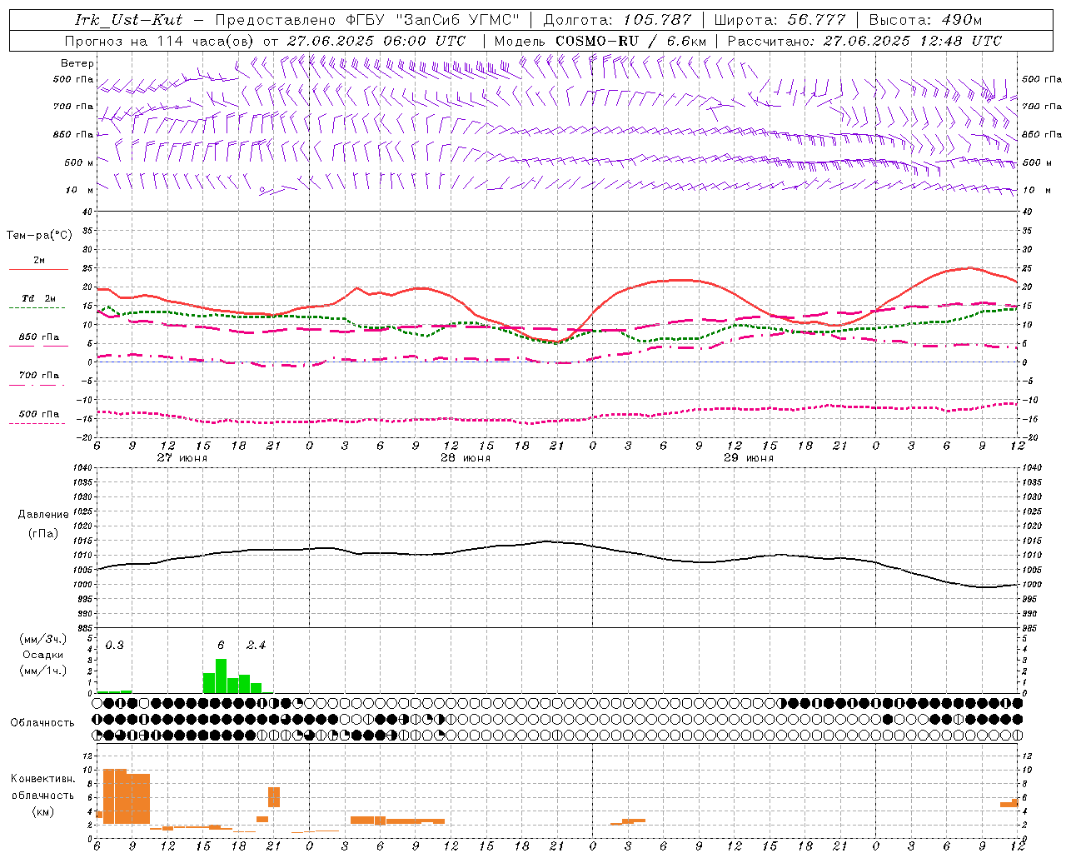
Task: Click the forecast start "27.06.2025 06:00 UTC"
Action: pyautogui.click(x=376, y=41)
